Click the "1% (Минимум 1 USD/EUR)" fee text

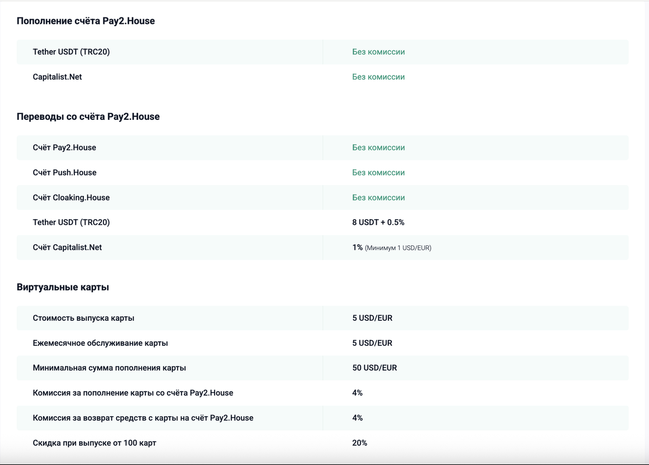391,248
